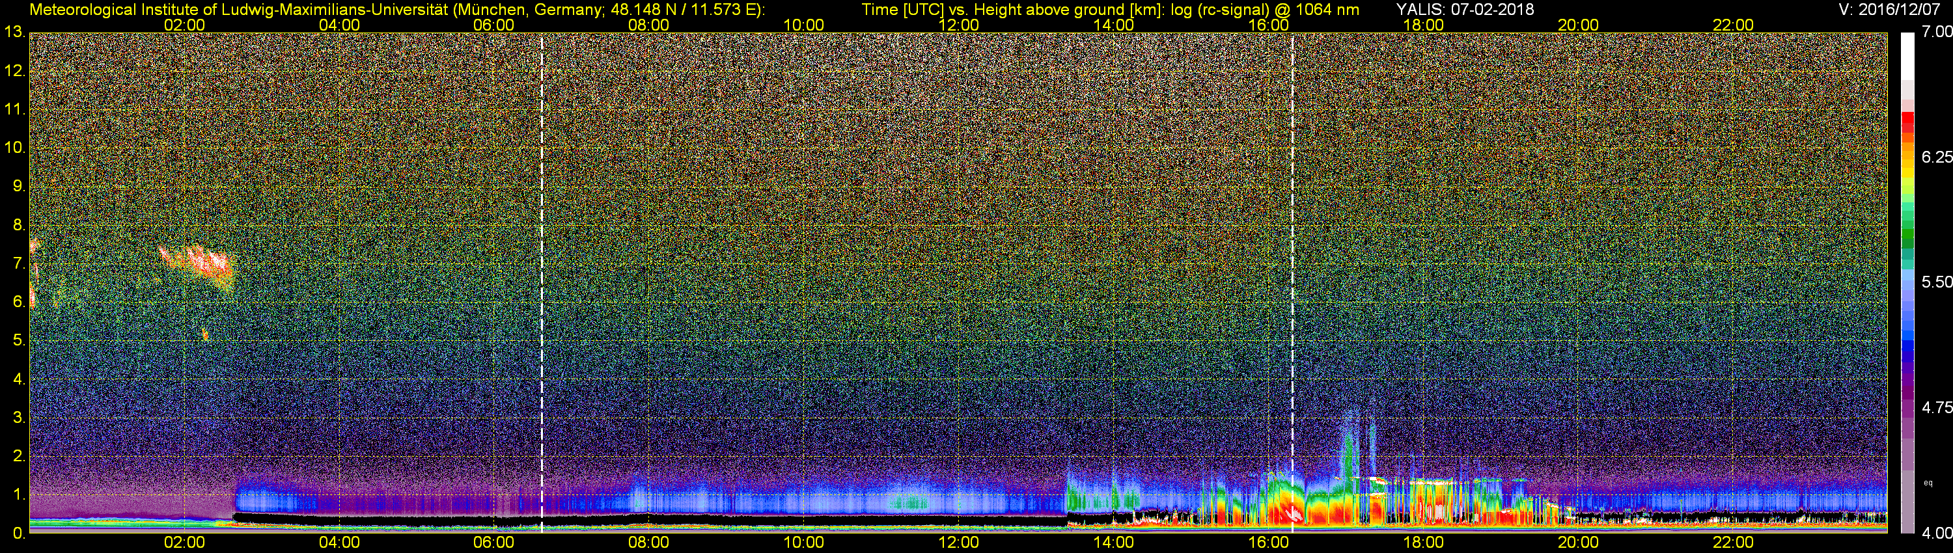This screenshot has height=553, width=1953.
Task: Click the 12:00 label on the top axis
Action: tap(958, 25)
